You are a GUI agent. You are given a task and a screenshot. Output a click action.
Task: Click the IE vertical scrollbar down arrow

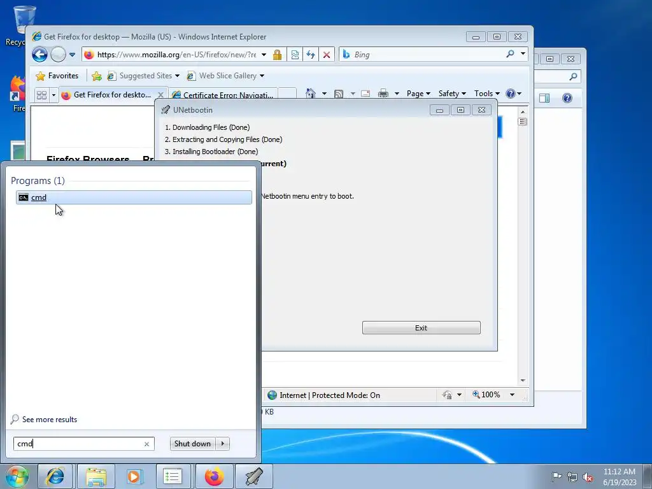[523, 381]
